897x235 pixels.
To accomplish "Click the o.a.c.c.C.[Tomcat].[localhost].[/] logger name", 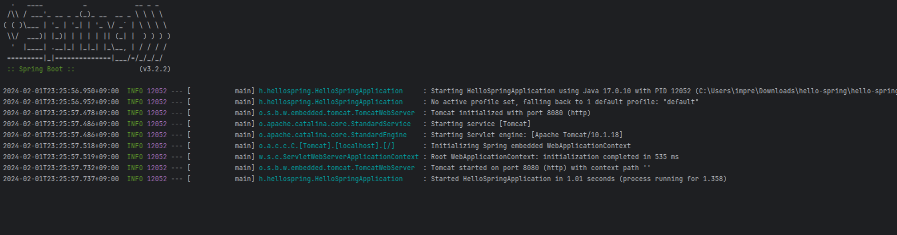I will [x=327, y=146].
